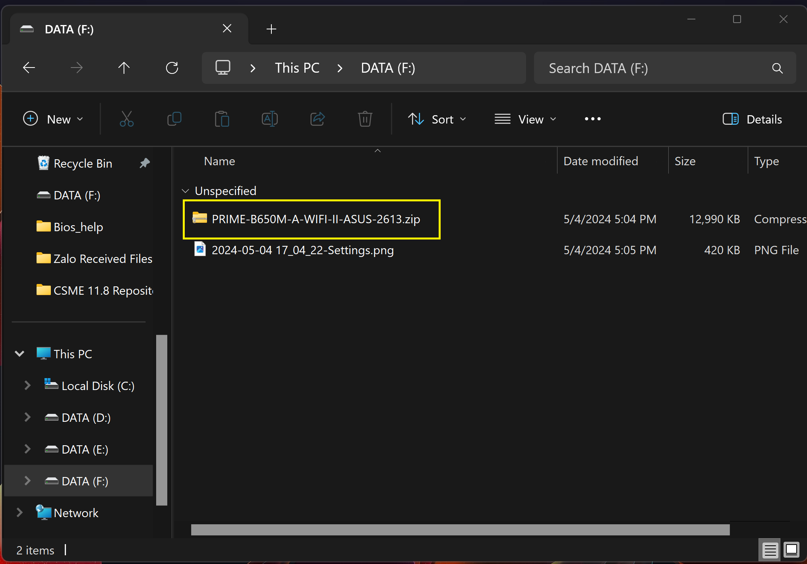Switch to details list view in the status bar
The image size is (807, 564).
tap(770, 550)
